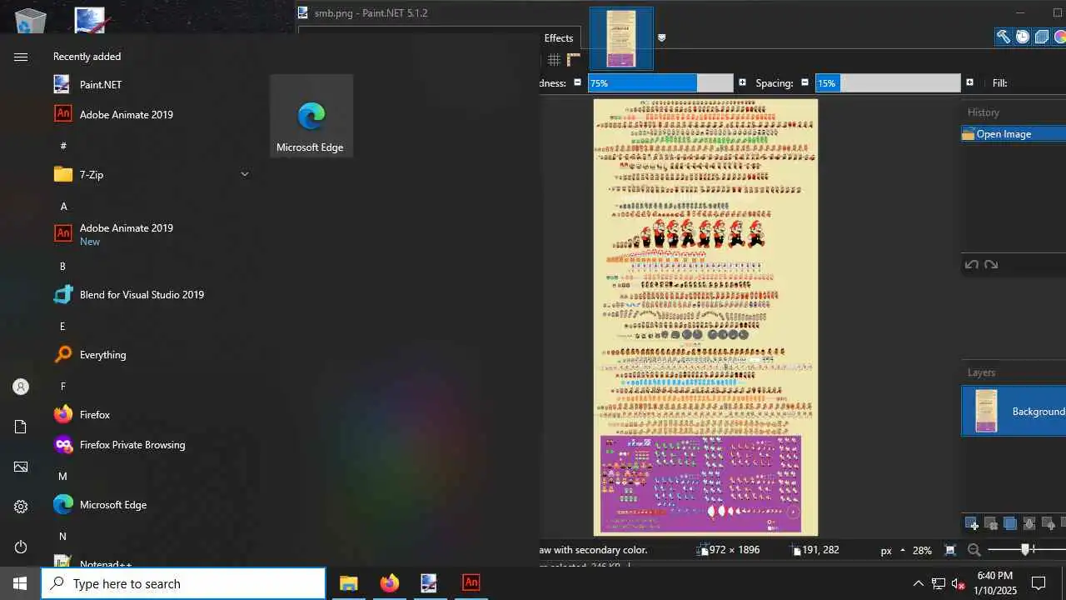Open Settings gear in Start sidebar

(x=21, y=507)
